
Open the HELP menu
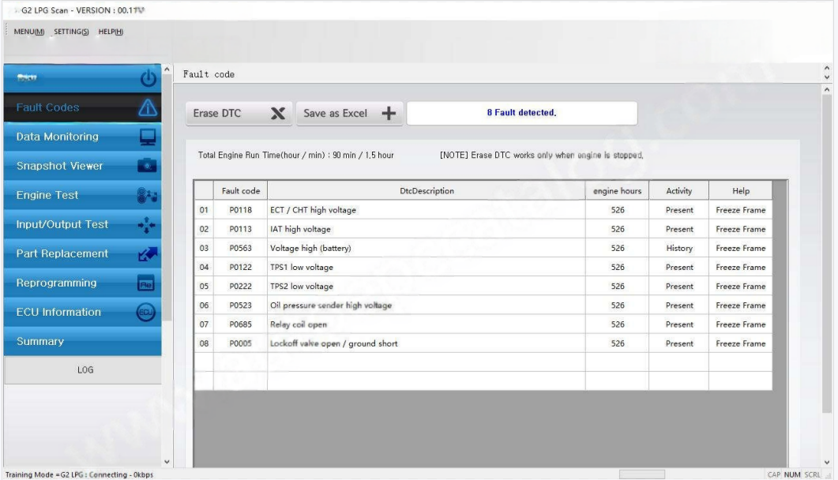pos(109,31)
